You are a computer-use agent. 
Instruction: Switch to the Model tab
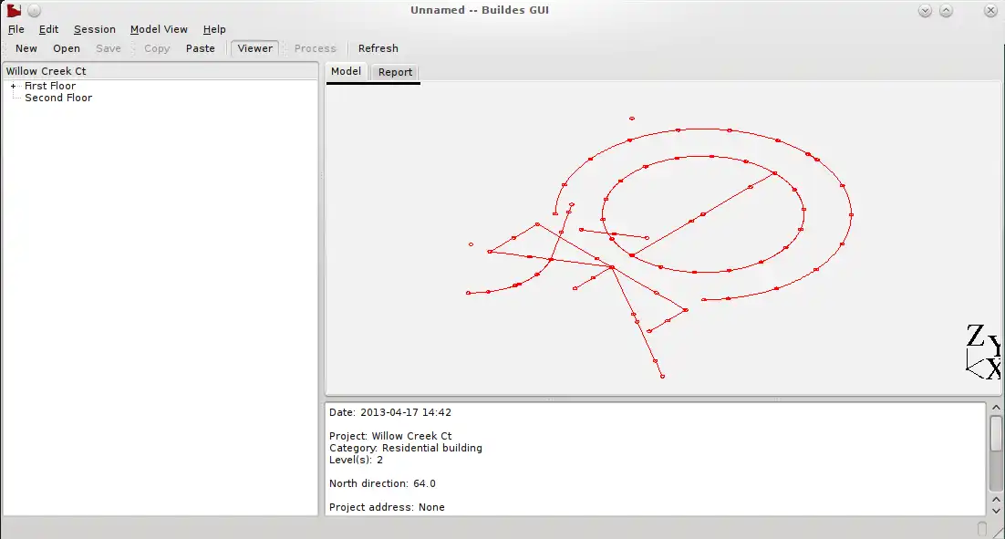point(347,72)
